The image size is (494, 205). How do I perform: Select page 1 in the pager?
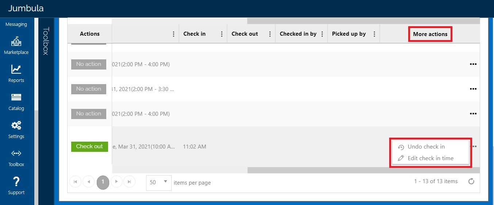pos(103,182)
